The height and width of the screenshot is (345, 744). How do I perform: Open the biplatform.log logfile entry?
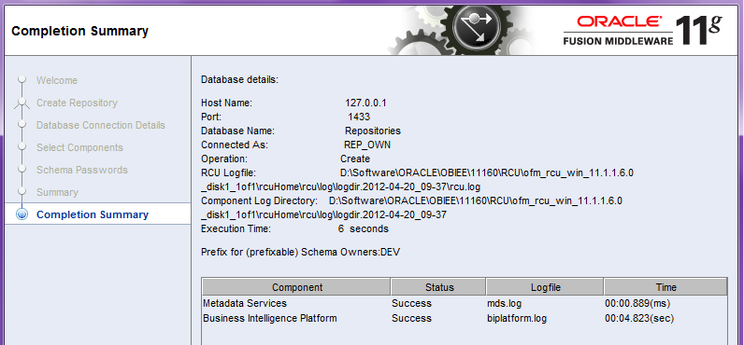513,319
